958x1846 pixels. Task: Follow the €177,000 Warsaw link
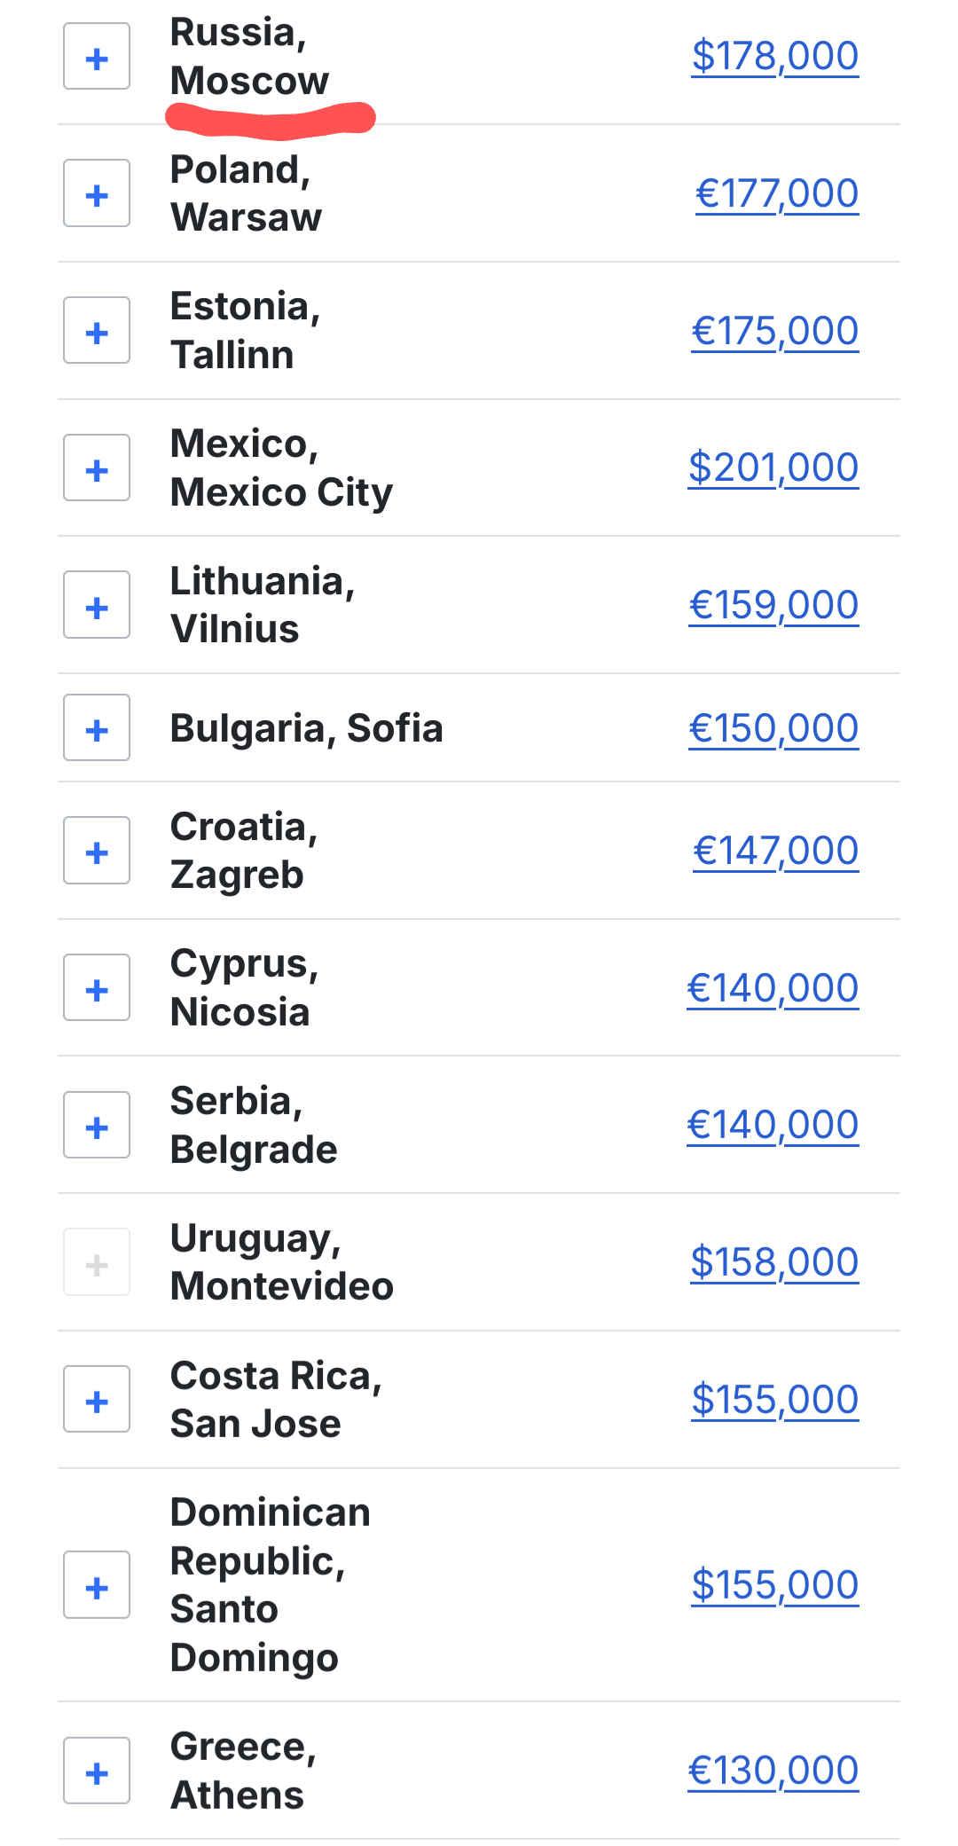[776, 193]
